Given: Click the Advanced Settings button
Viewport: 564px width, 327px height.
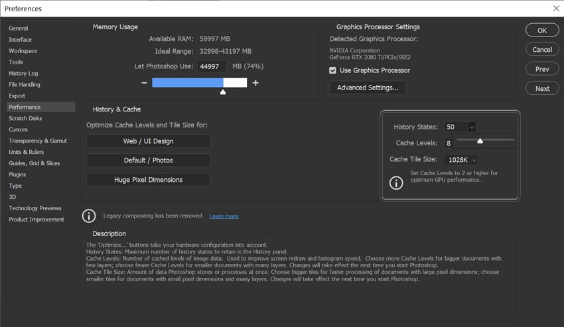Looking at the screenshot, I should 368,88.
